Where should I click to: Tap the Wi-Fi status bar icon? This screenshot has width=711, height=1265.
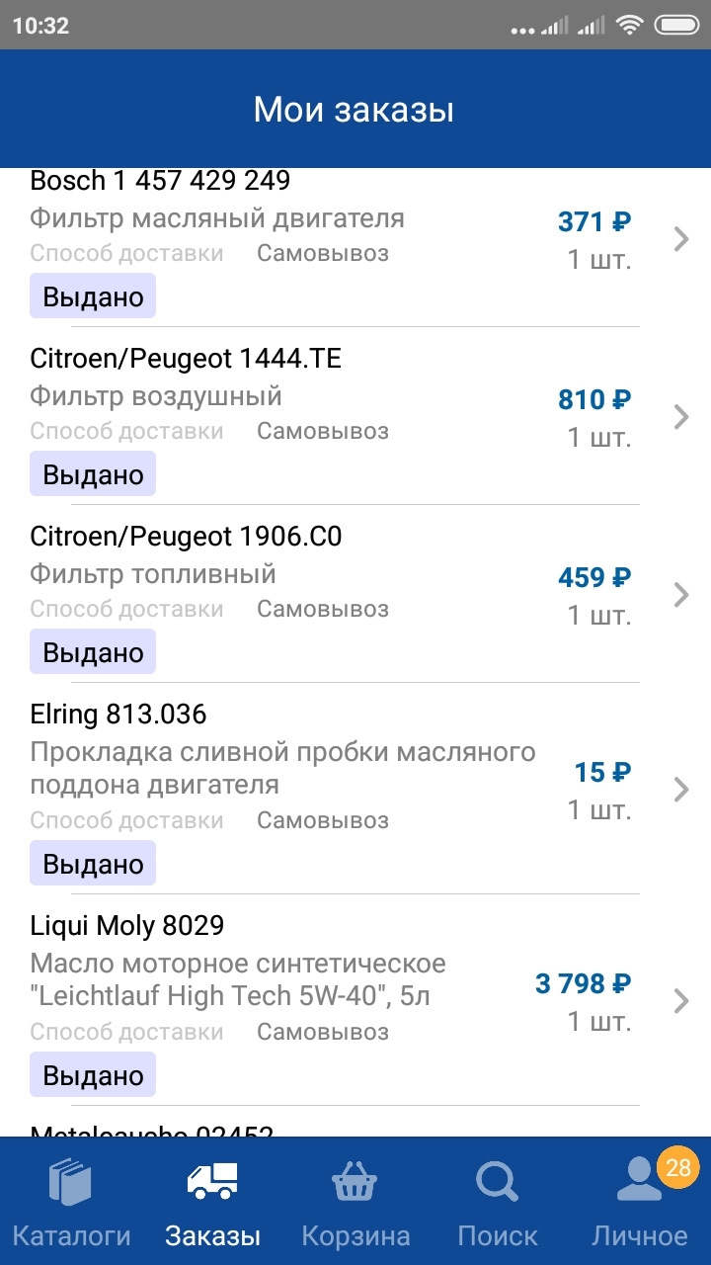point(628,26)
